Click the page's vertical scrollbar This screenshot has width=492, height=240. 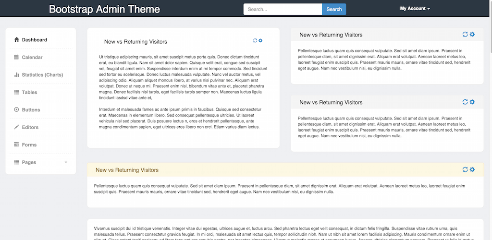click(490, 29)
